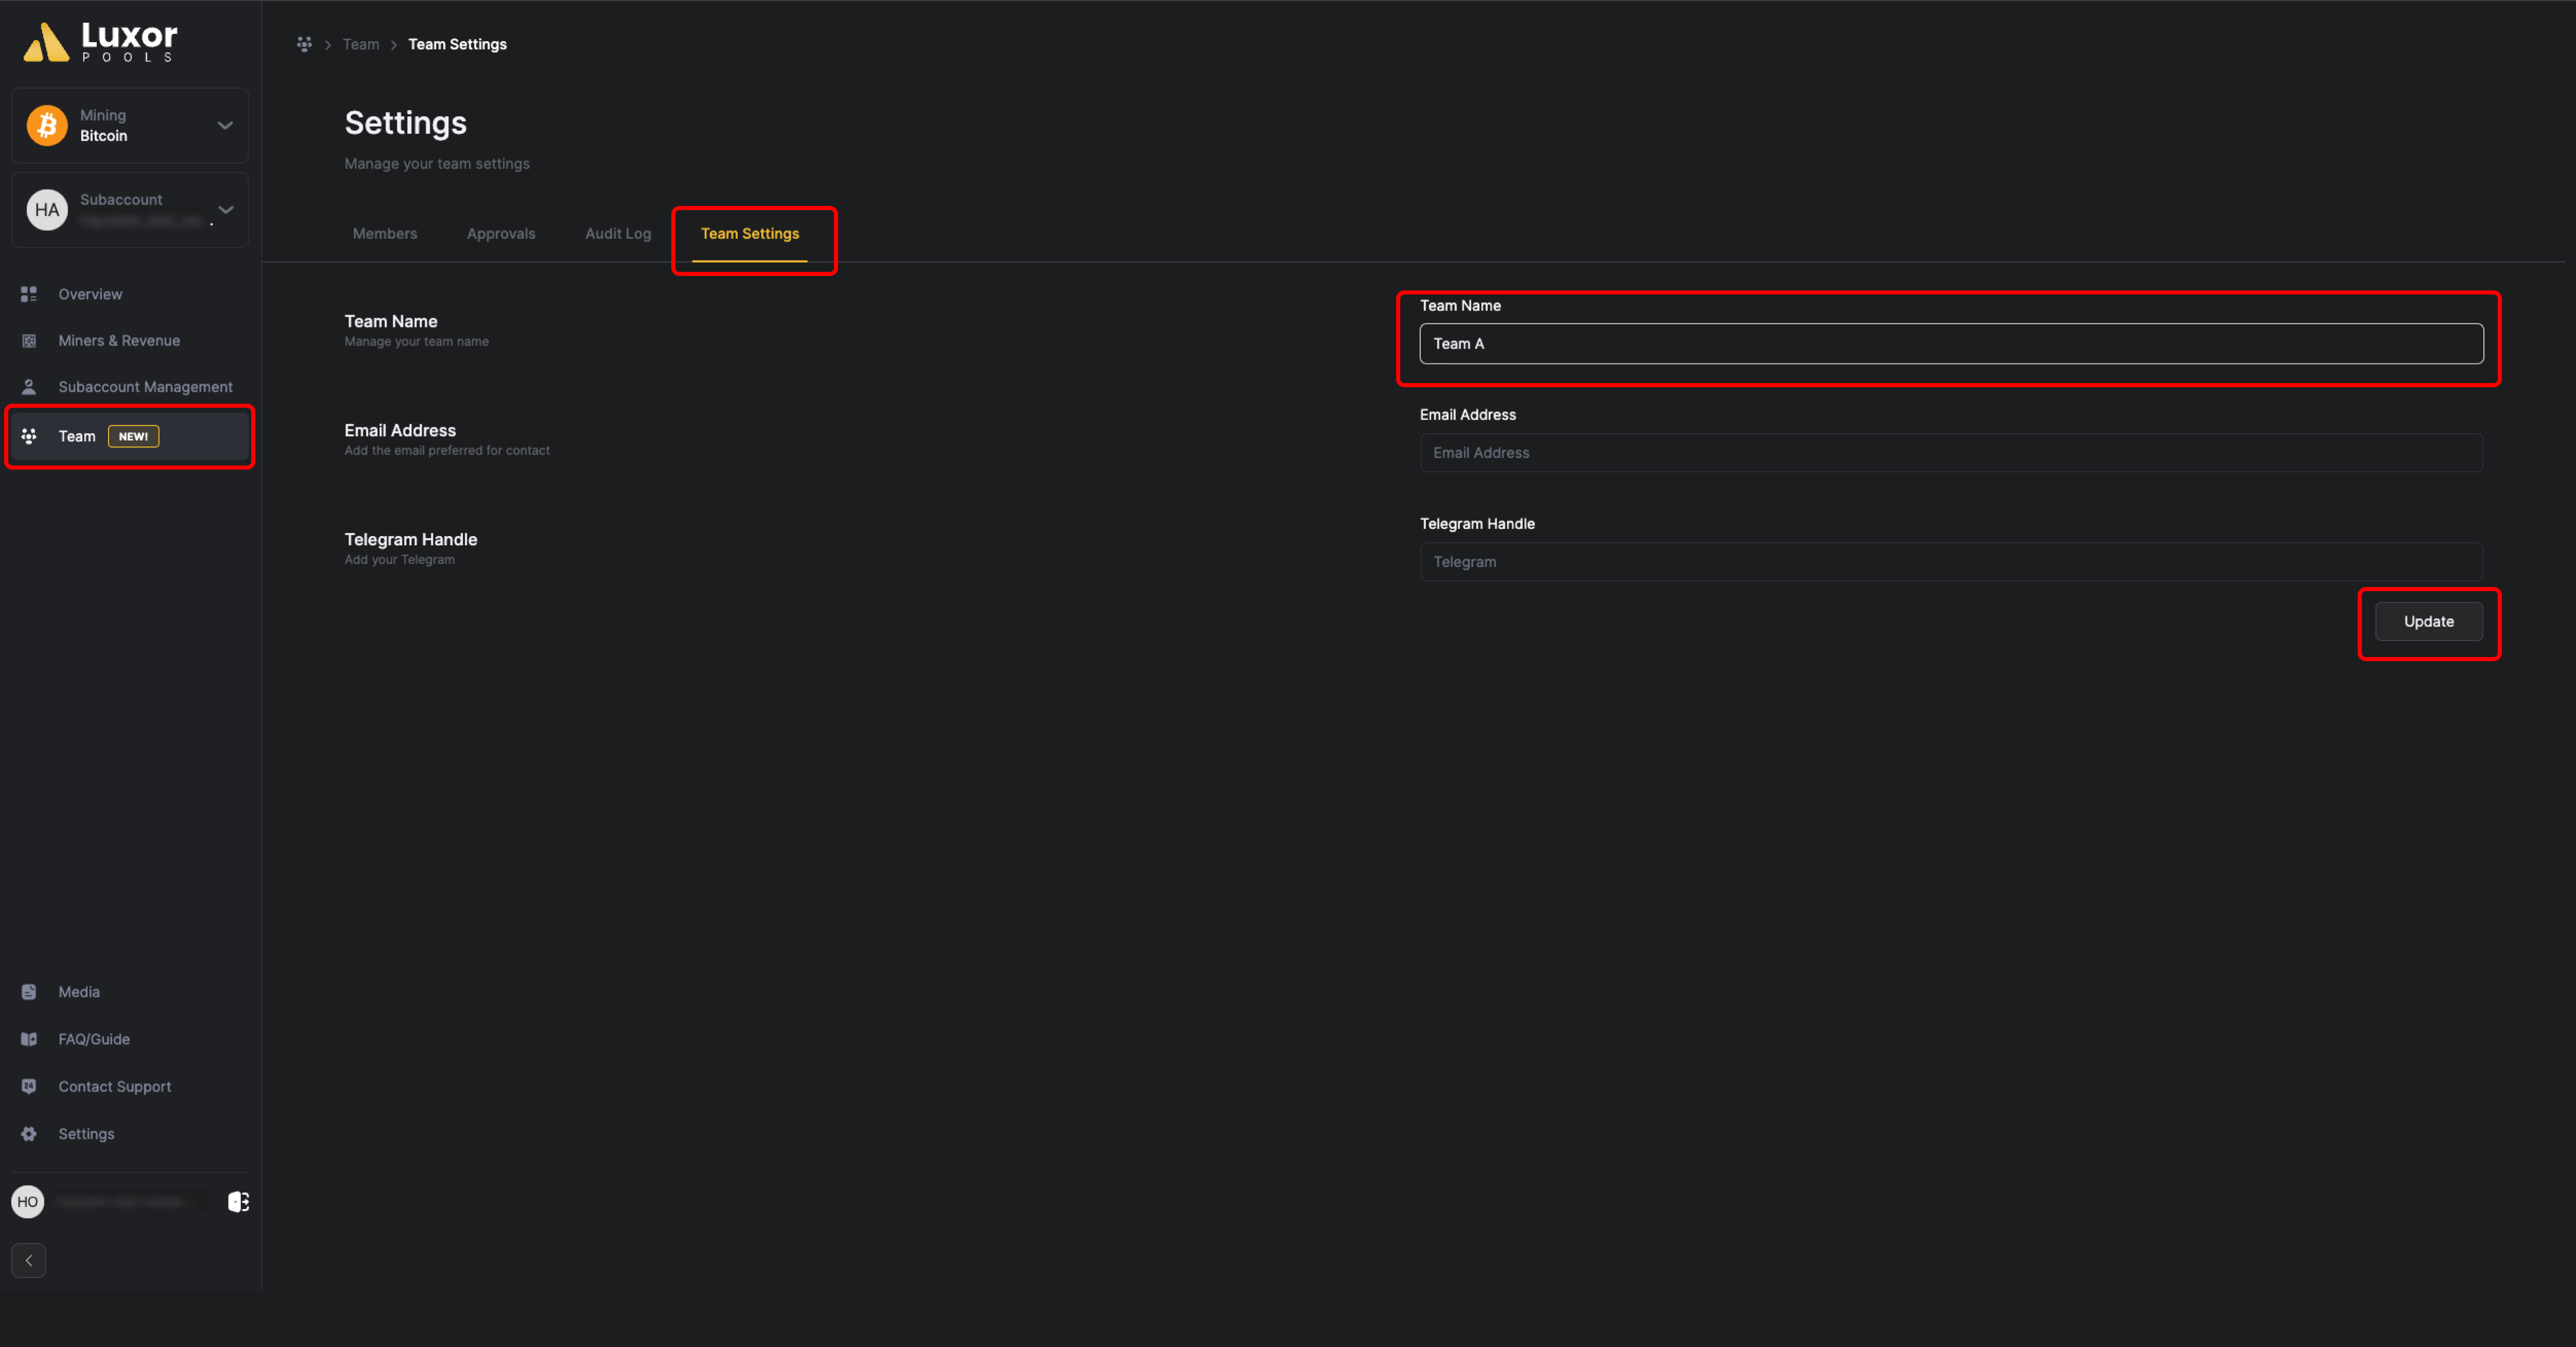This screenshot has width=2576, height=1347.
Task: Click the Settings page heading
Action: pos(406,123)
